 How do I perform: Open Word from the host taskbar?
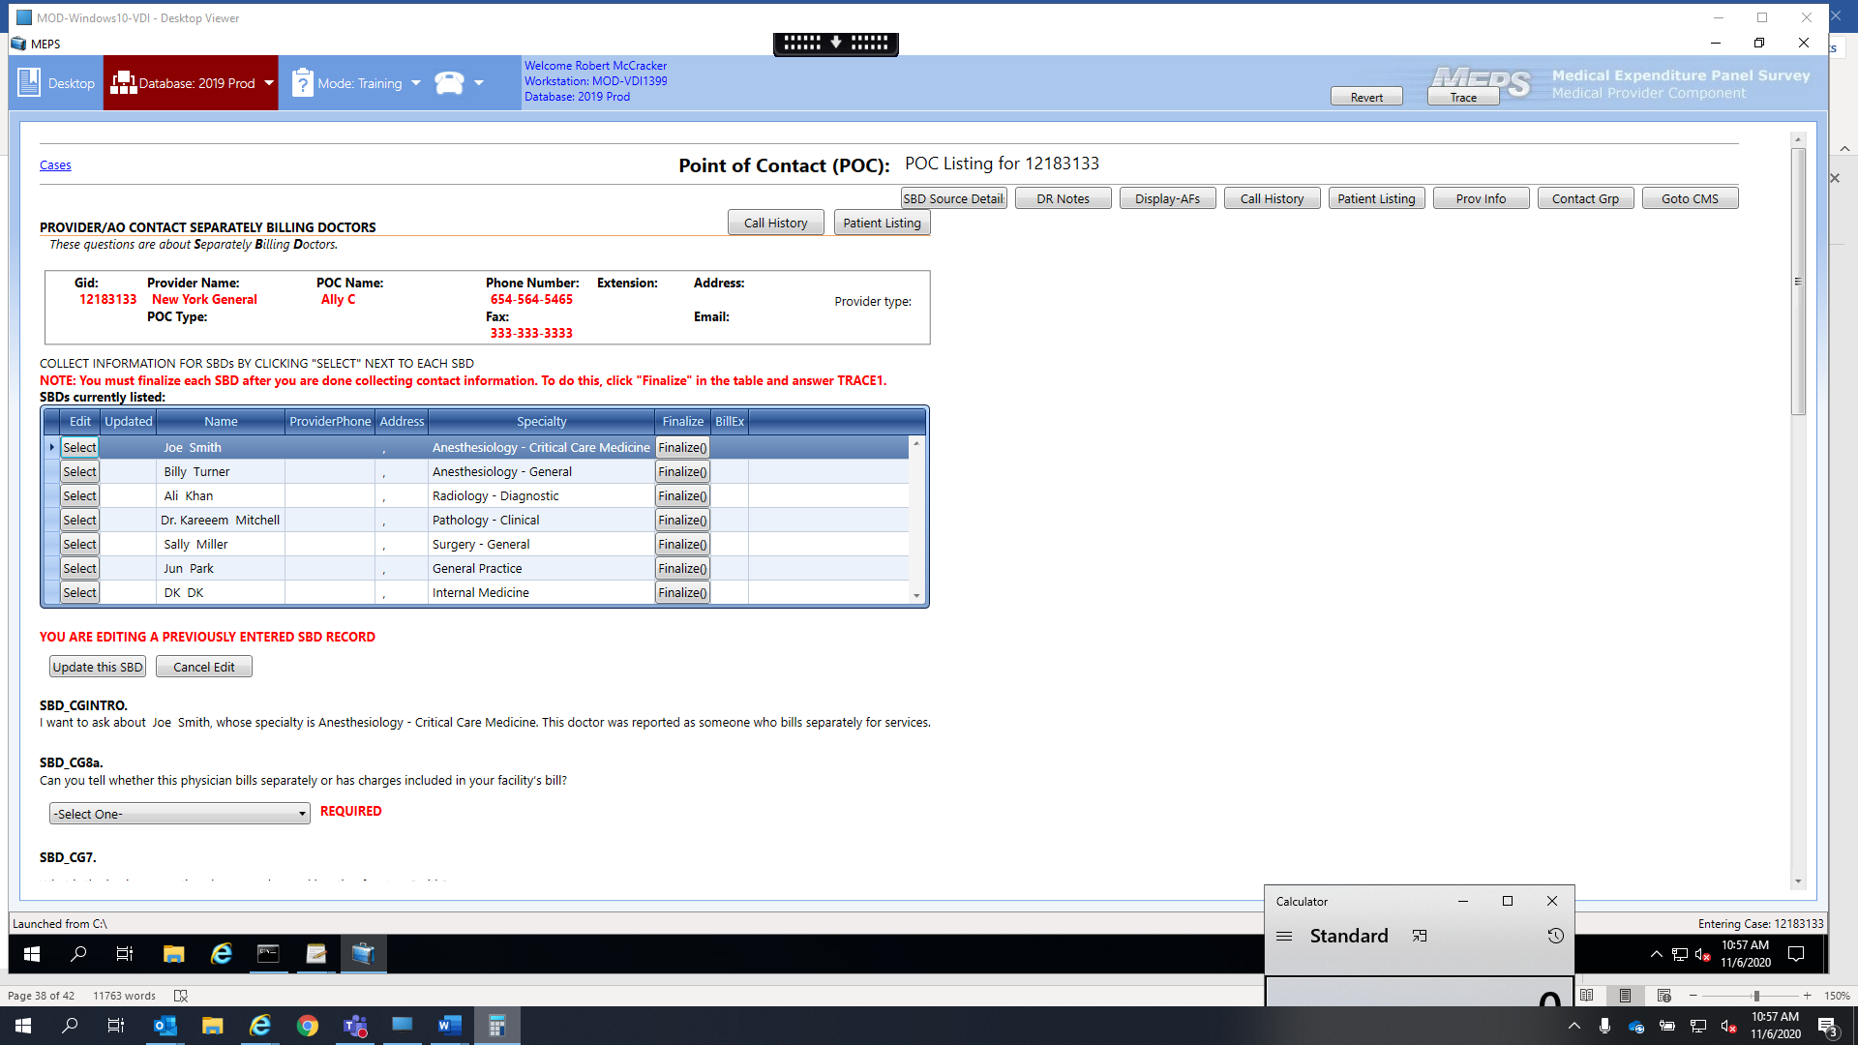[450, 1026]
